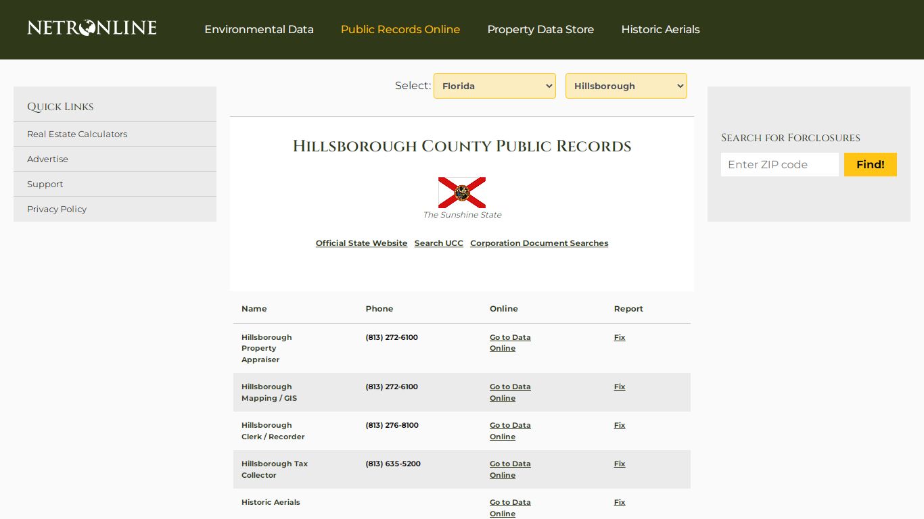Click Fix for Hillsborough Mapping / GIS
The image size is (924, 519).
620,387
